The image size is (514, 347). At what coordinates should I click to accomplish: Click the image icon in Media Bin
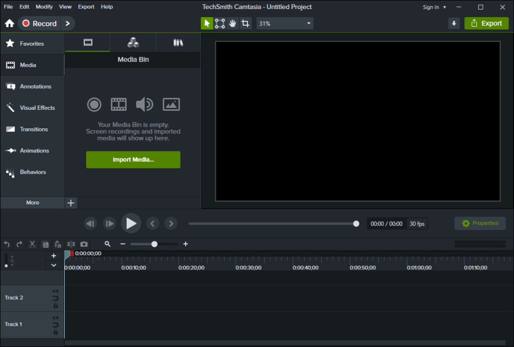pyautogui.click(x=171, y=104)
